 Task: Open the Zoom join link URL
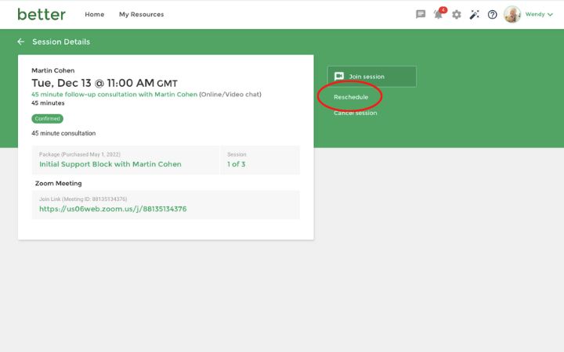pyautogui.click(x=113, y=209)
